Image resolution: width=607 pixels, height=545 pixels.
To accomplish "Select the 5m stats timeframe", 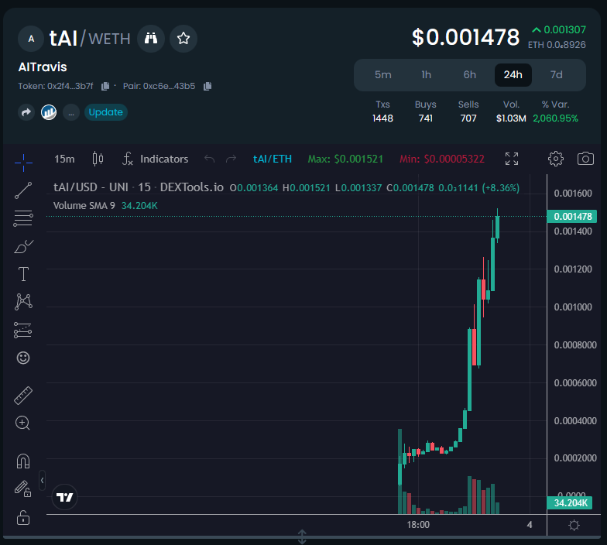I will pos(382,74).
